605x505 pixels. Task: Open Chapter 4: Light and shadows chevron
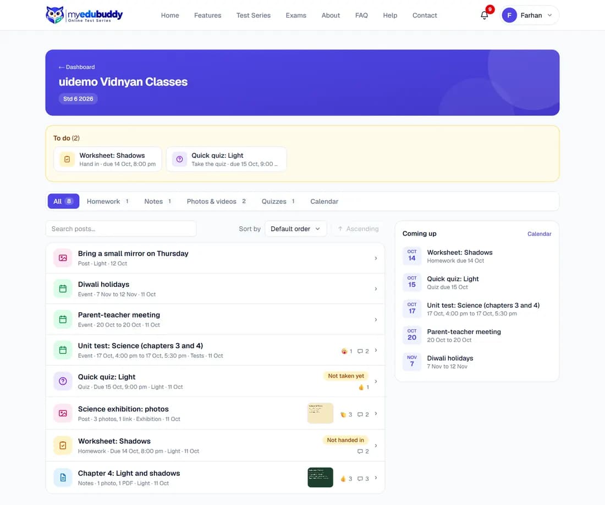[376, 478]
